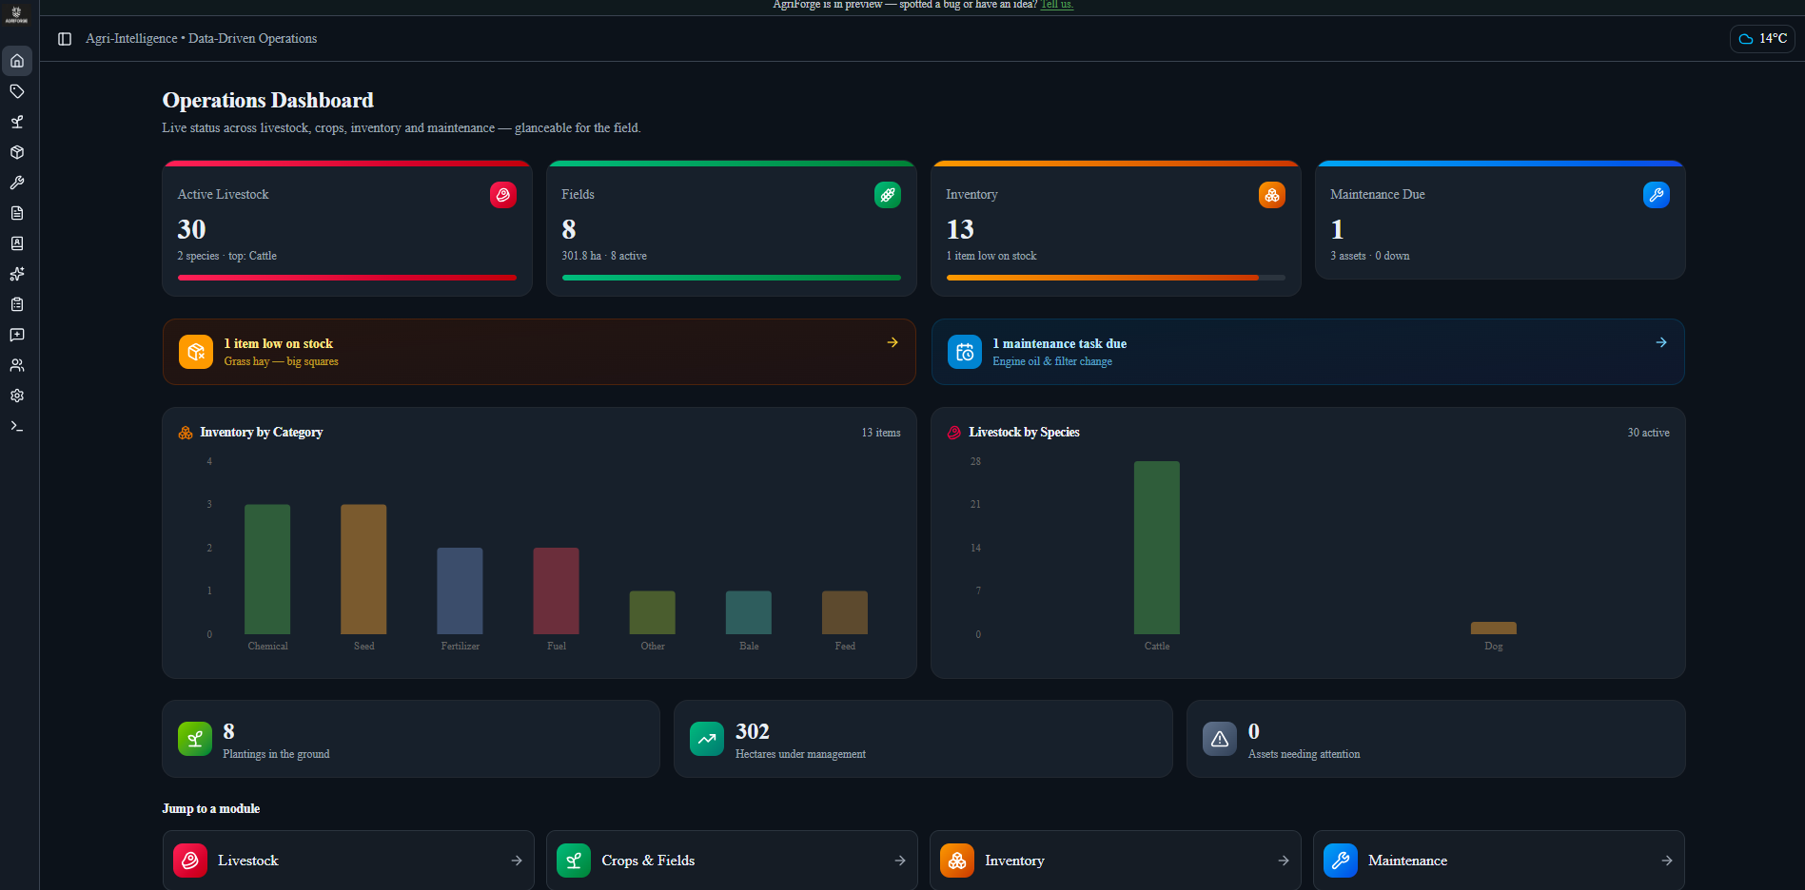Screen dimensions: 1805x890
Task: Click the Assets needing attention warning icon
Action: pyautogui.click(x=1220, y=739)
